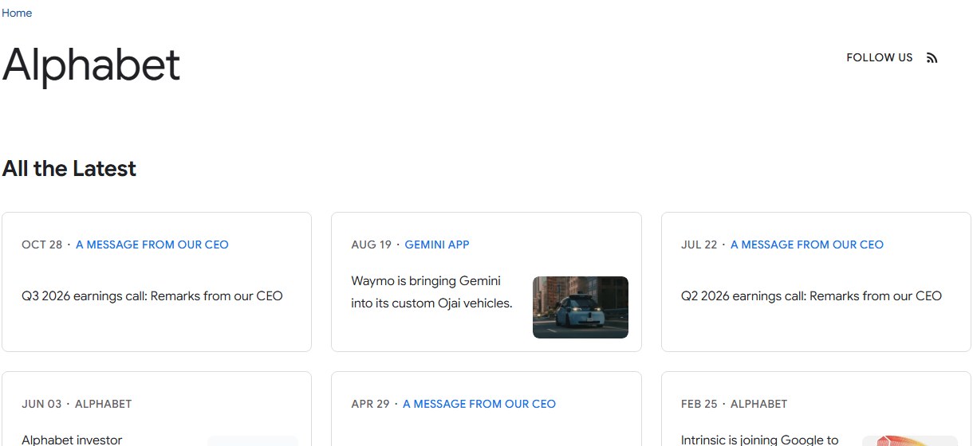
Task: Click the AUG 19 date text
Action: (371, 245)
